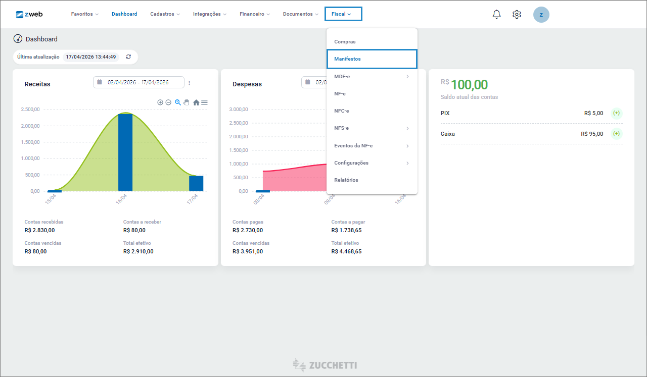Activate selection zoom magnifier on Receitas chart
Screen dimensions: 647x377
(177, 102)
